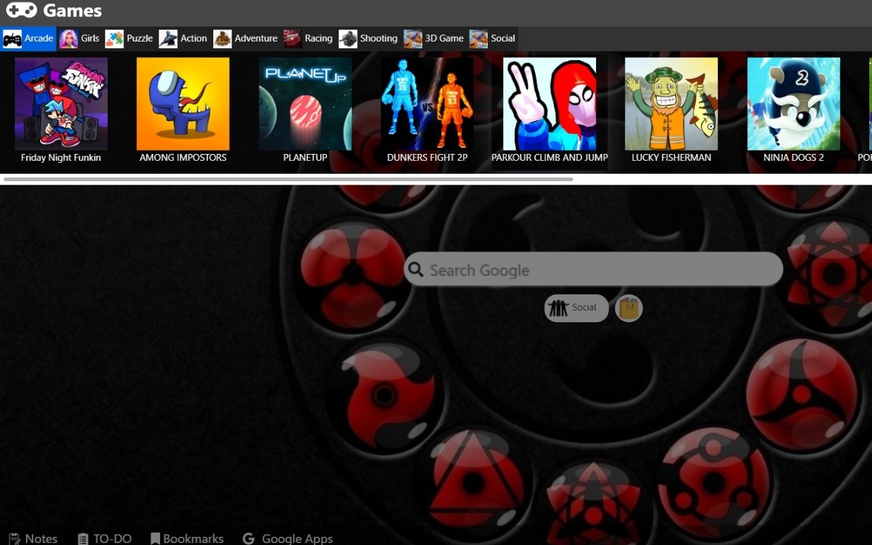Image resolution: width=872 pixels, height=545 pixels.
Task: Click the magnifier icon in search bar
Action: pyautogui.click(x=416, y=270)
